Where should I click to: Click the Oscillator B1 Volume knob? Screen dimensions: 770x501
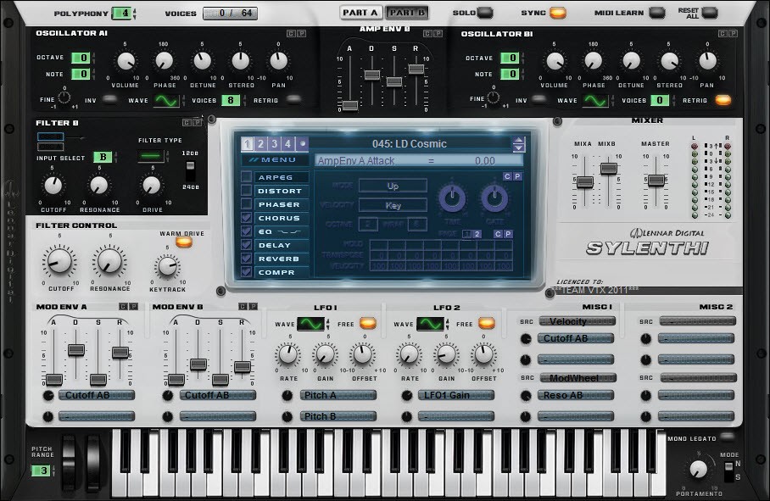coord(555,62)
